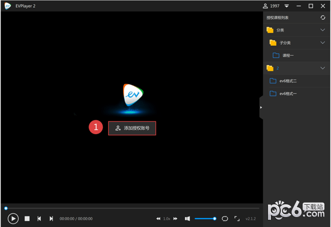Adjust the volume slider
Screen dimensions: 331x227
point(206,219)
